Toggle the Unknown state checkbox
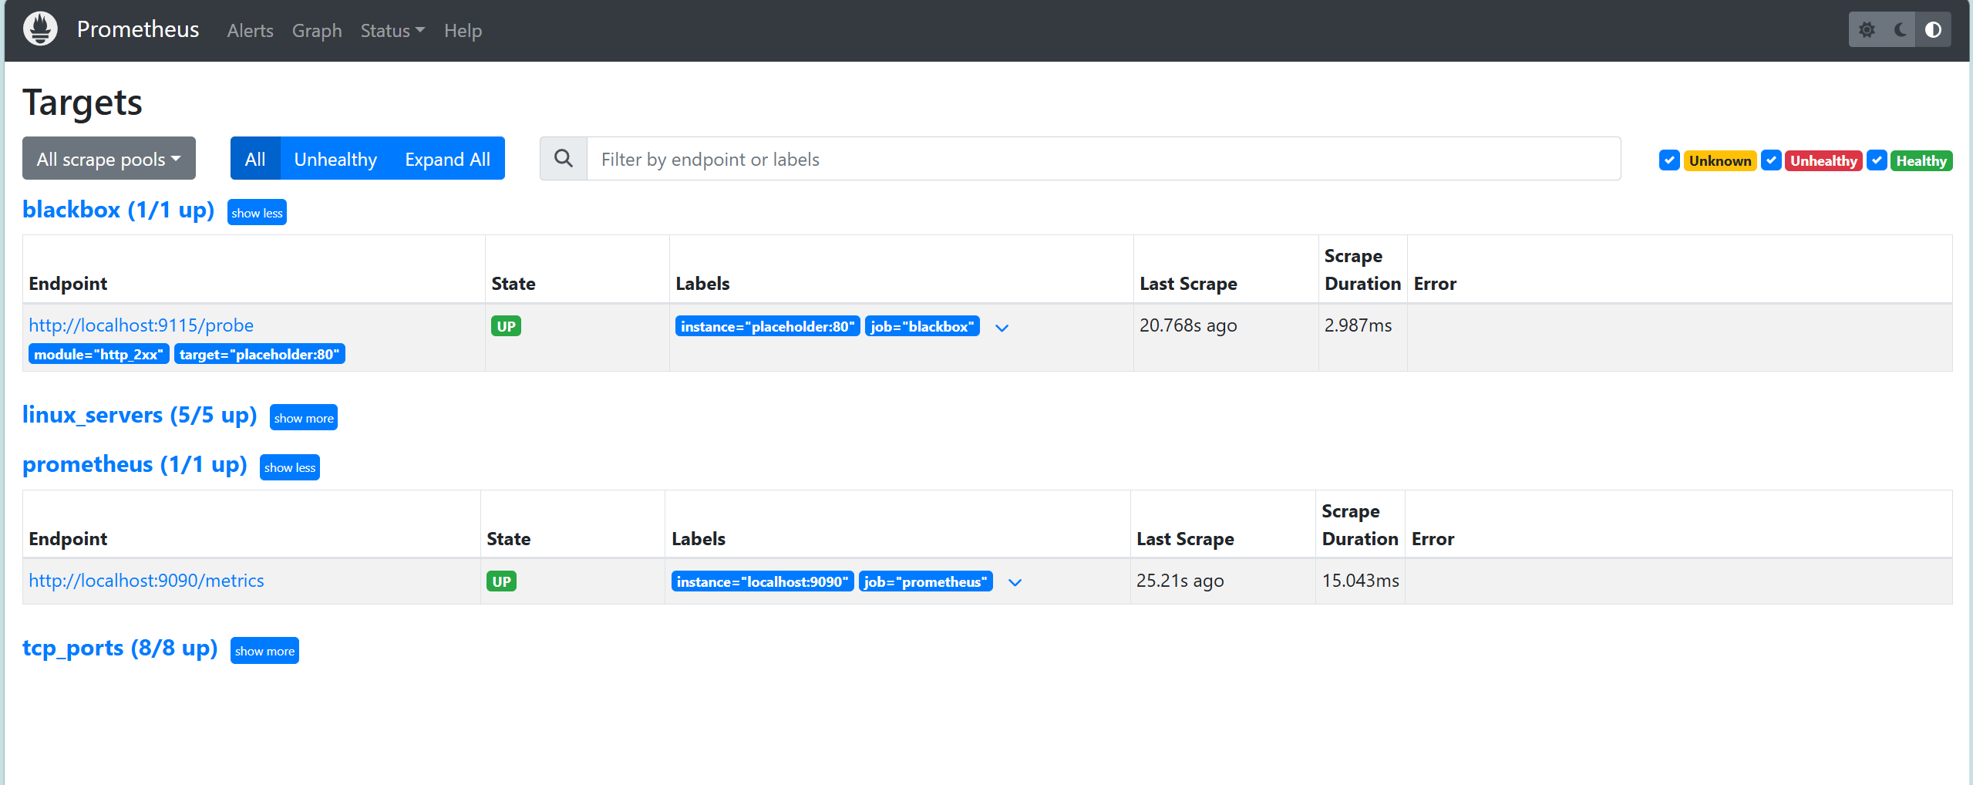Image resolution: width=1973 pixels, height=785 pixels. coord(1669,160)
